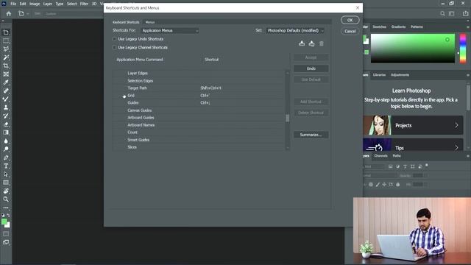The image size is (471, 265).
Task: Open Color panel options menu
Action: pos(468,26)
